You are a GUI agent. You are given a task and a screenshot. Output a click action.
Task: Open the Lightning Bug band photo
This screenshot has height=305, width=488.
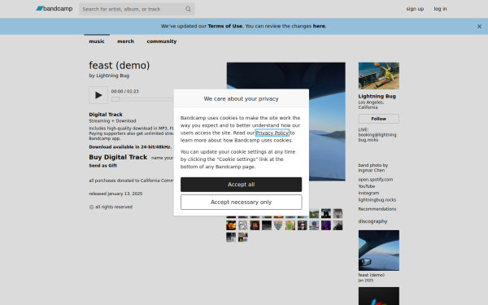[x=378, y=76]
